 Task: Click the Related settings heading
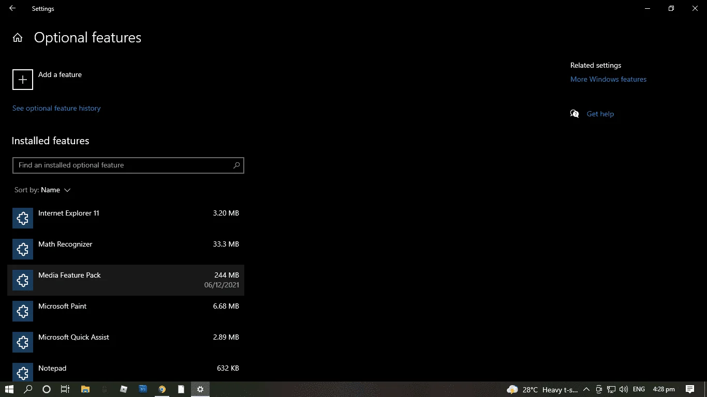[x=596, y=65]
